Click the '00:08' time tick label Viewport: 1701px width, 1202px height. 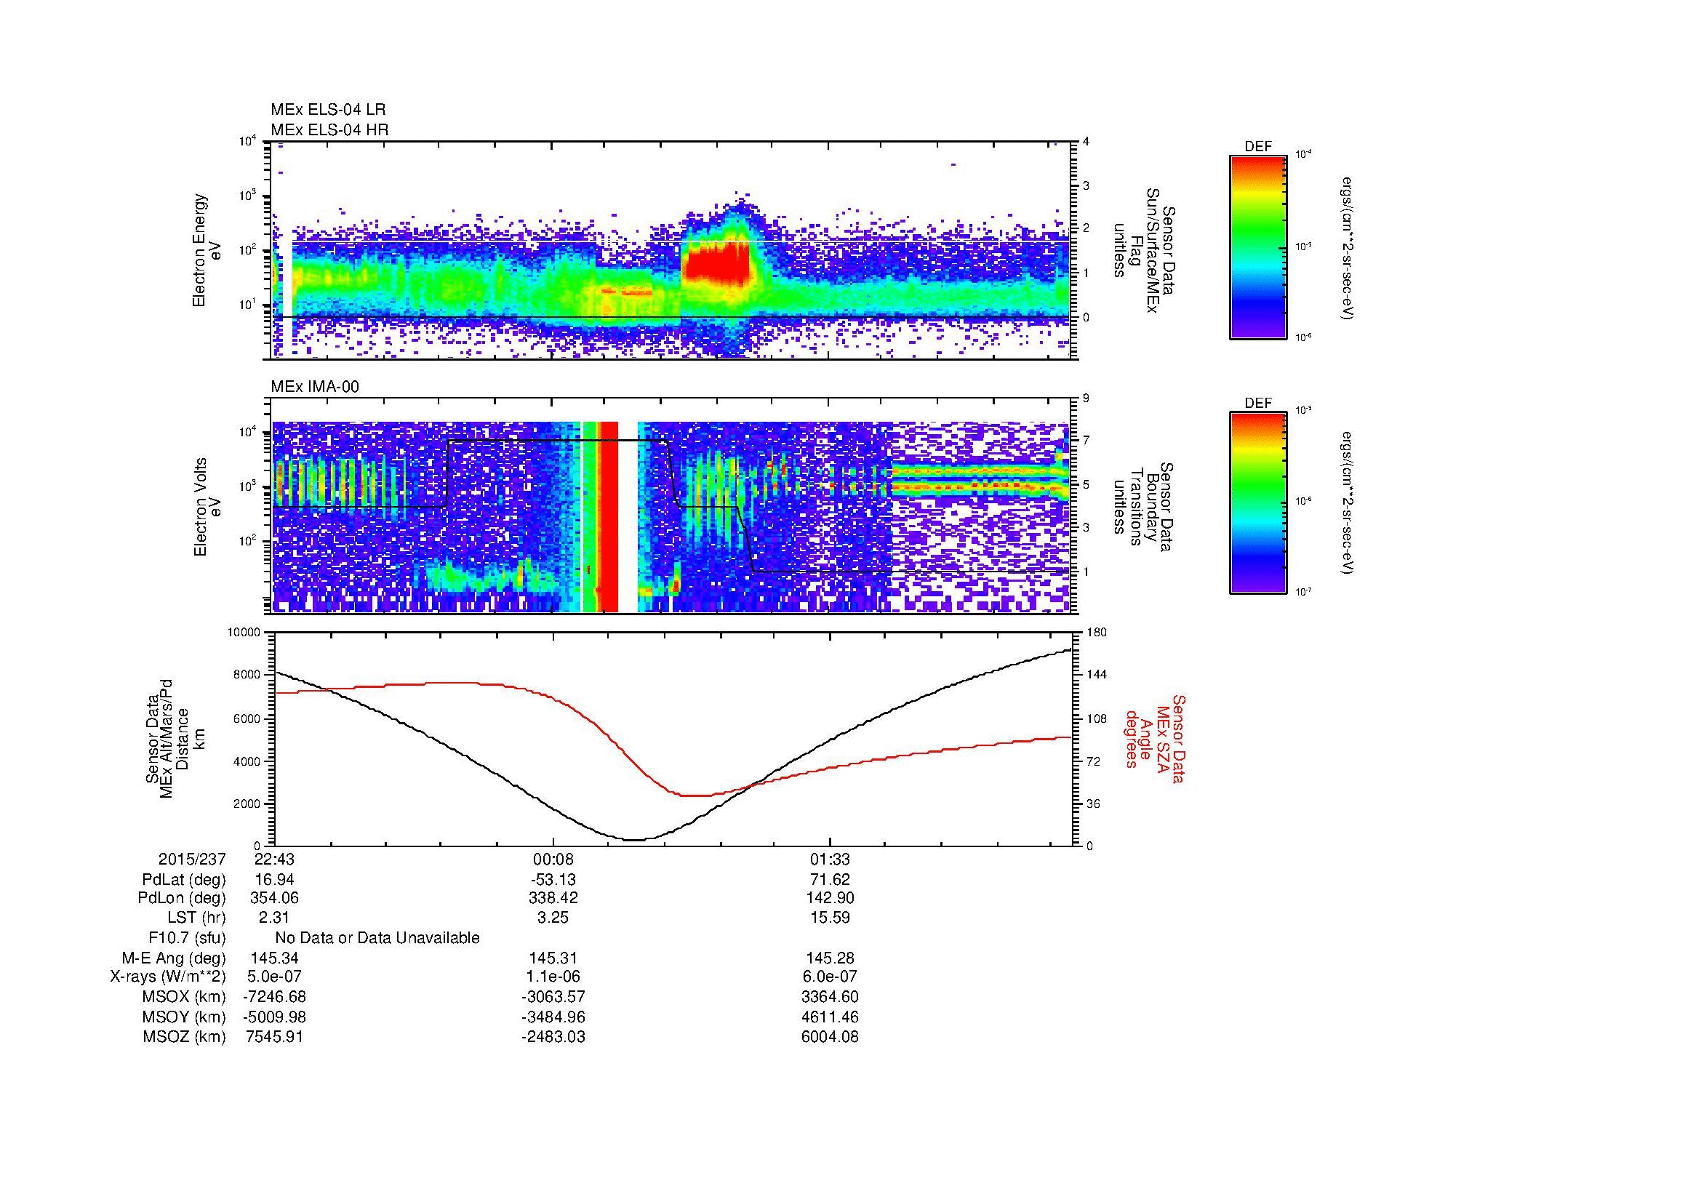pyautogui.click(x=553, y=859)
